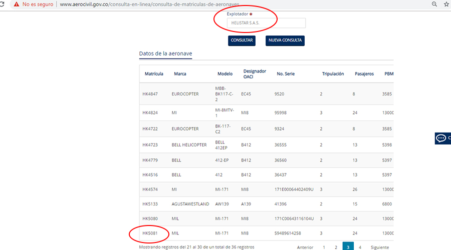Click the A139 OACI designator cell
451x250 pixels.
click(246, 204)
